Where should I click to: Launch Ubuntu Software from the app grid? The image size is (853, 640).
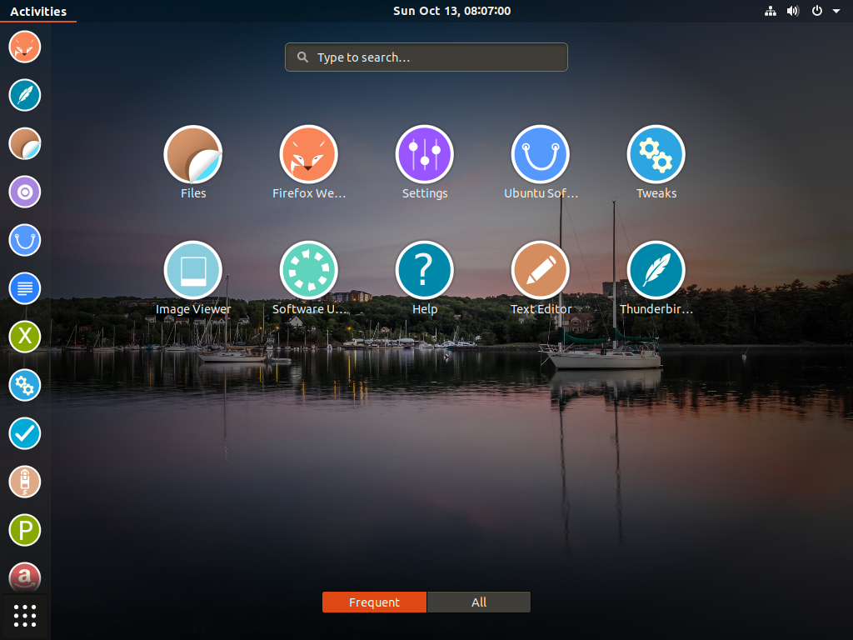coord(541,162)
